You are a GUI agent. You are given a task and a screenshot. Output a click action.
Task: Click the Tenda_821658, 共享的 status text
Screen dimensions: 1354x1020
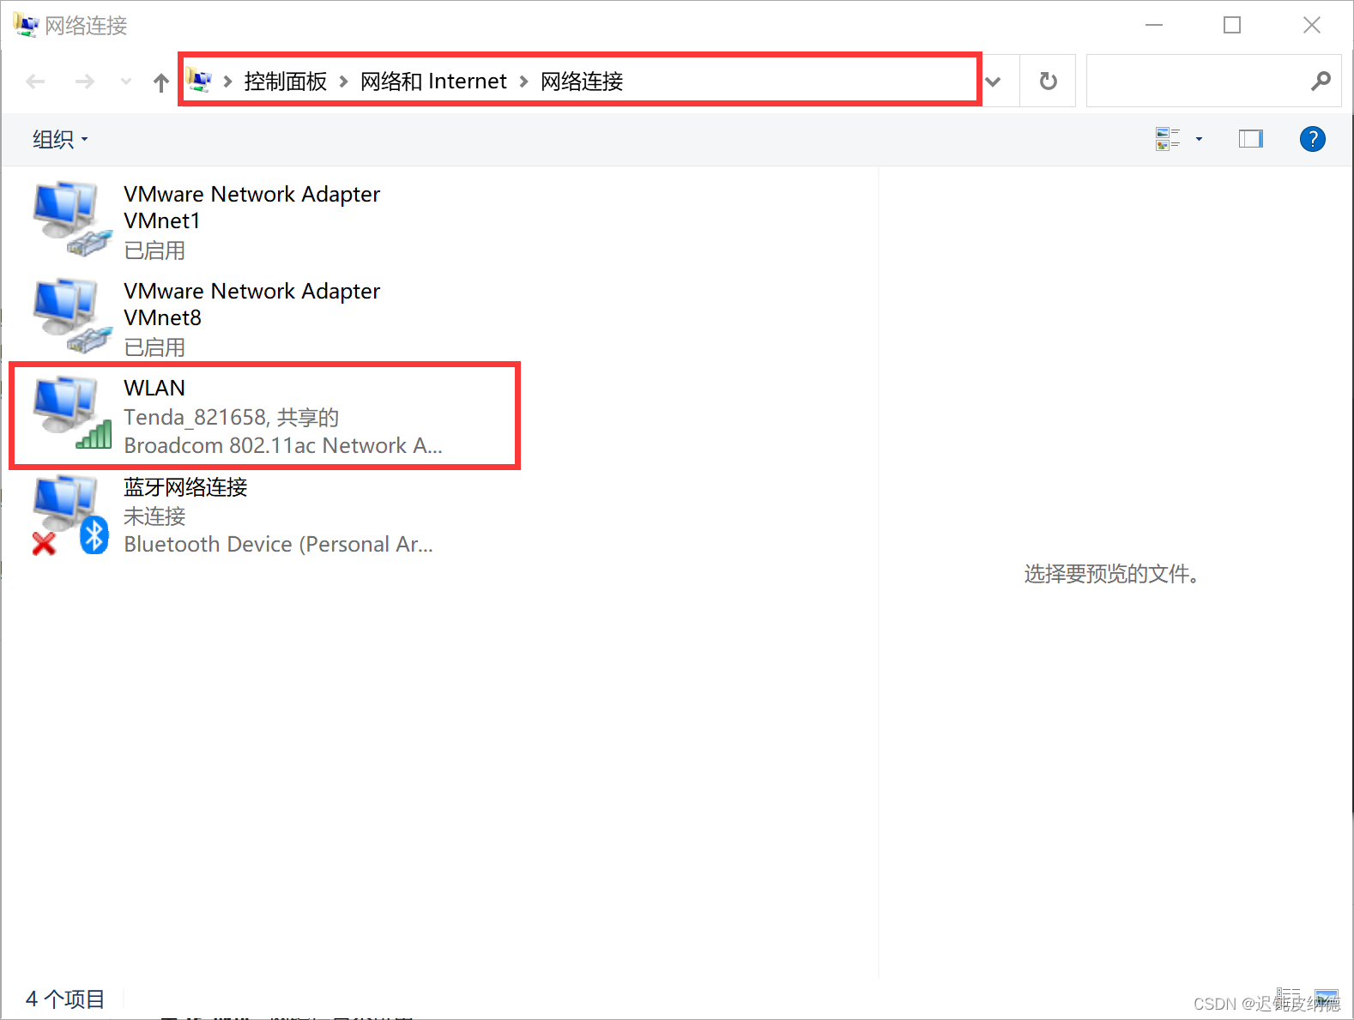[231, 417]
